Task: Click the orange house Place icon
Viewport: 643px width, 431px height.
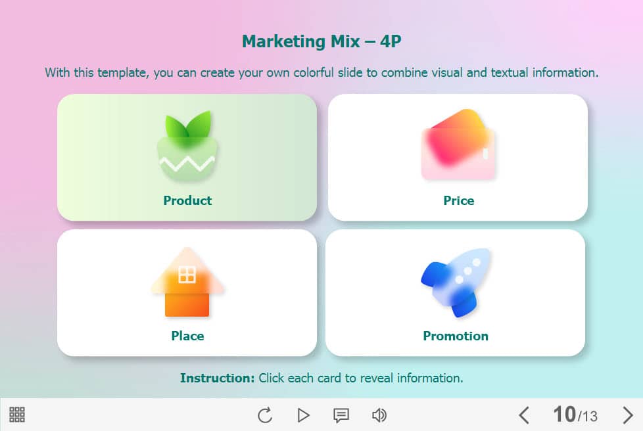Action: [x=187, y=283]
